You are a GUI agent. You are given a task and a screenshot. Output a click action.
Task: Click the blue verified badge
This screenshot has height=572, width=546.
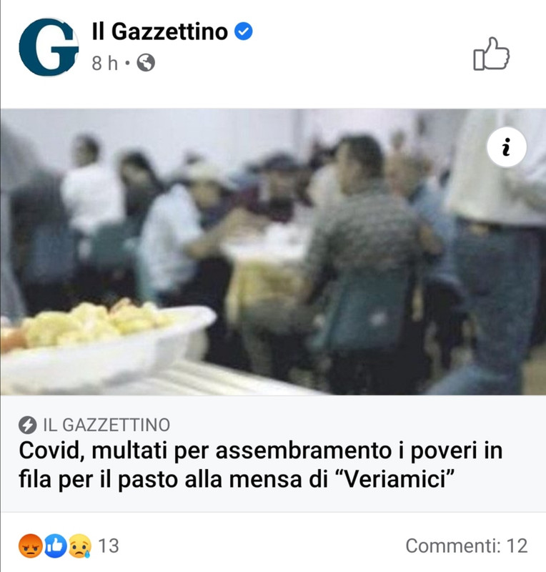coord(243,31)
